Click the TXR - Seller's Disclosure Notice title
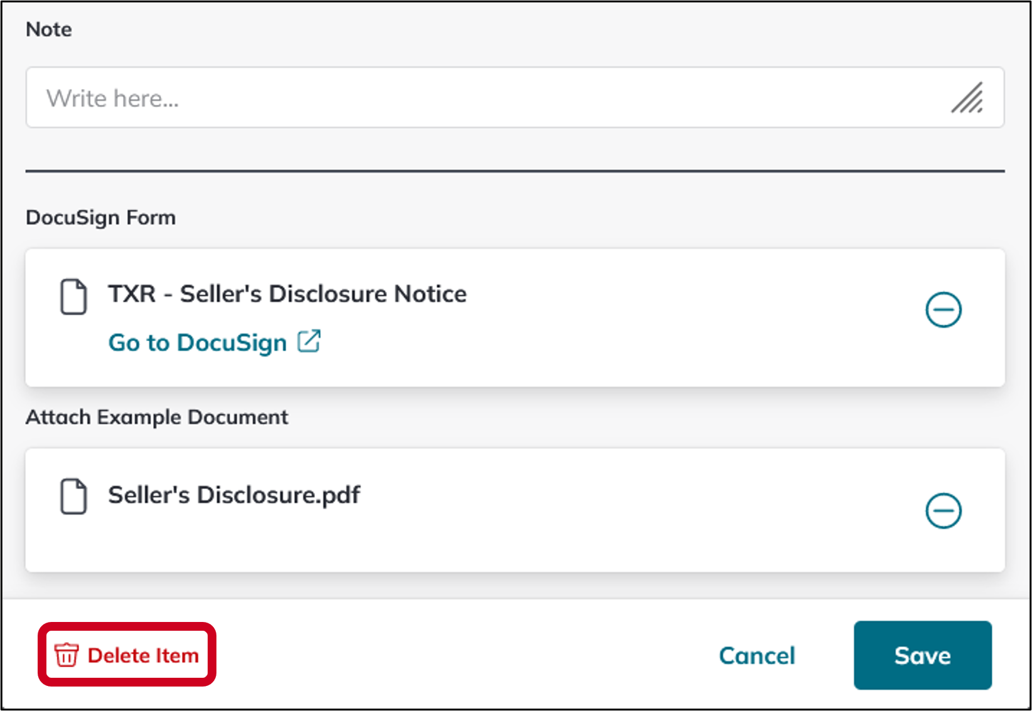1032x711 pixels. point(287,293)
